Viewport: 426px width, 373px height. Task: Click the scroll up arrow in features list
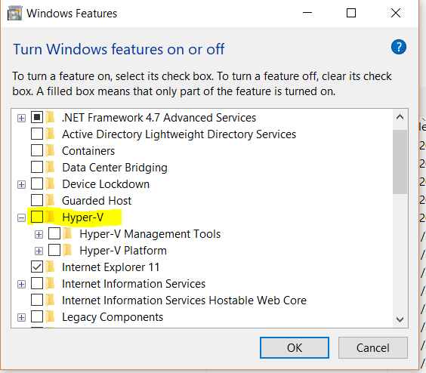pyautogui.click(x=400, y=117)
